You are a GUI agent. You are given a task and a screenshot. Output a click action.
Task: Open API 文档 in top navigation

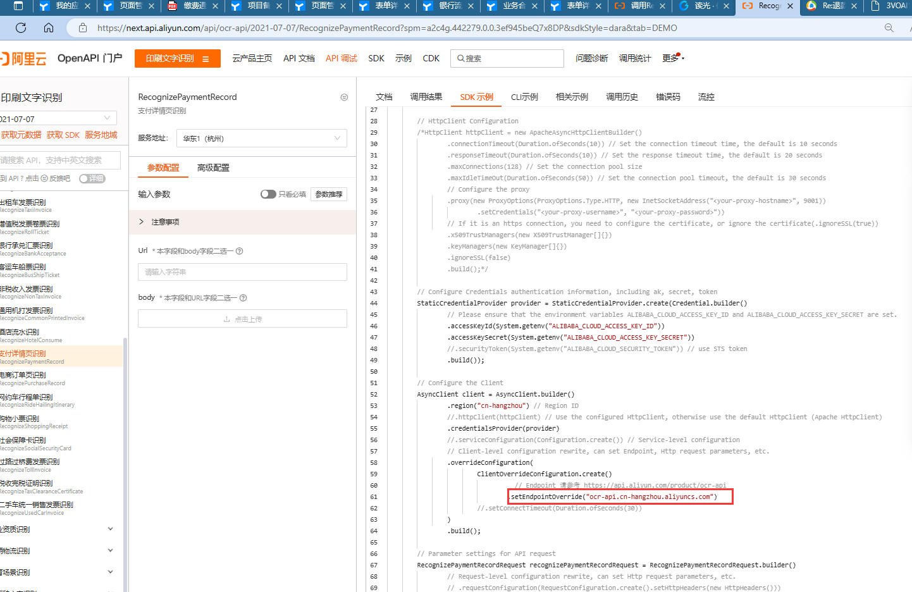[299, 58]
